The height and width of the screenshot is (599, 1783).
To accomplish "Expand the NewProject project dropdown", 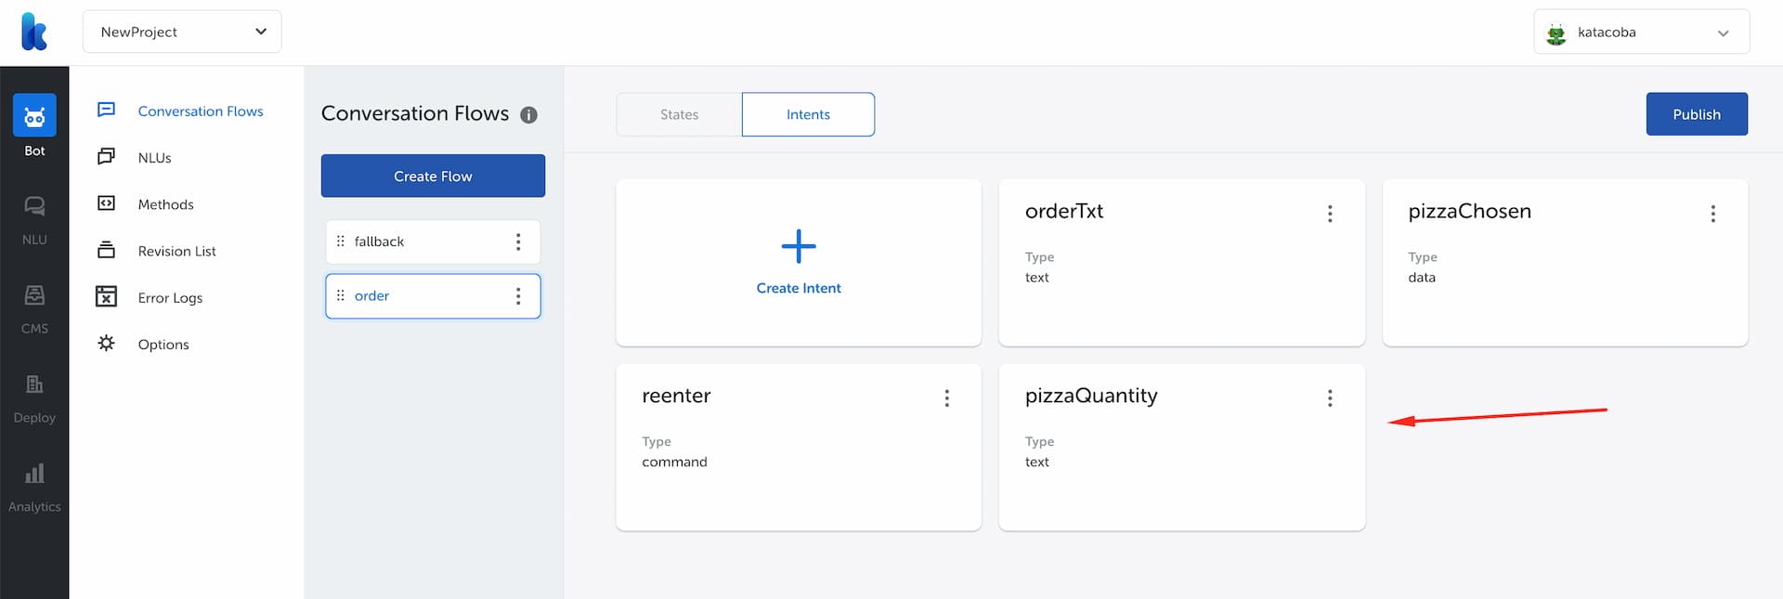I will (x=182, y=32).
